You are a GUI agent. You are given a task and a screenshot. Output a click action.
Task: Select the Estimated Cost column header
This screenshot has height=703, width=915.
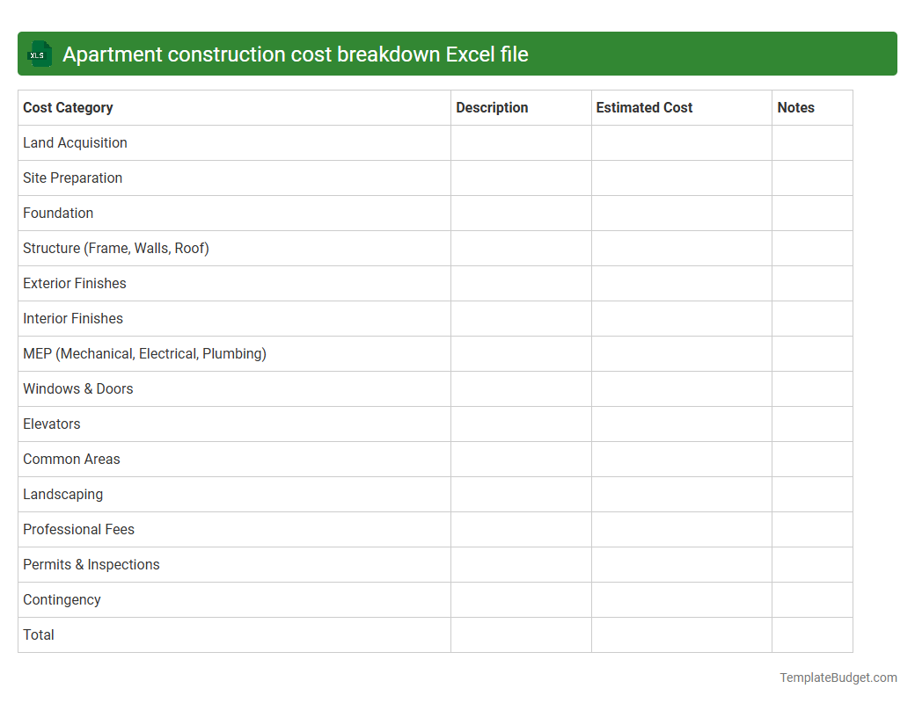[x=644, y=107]
